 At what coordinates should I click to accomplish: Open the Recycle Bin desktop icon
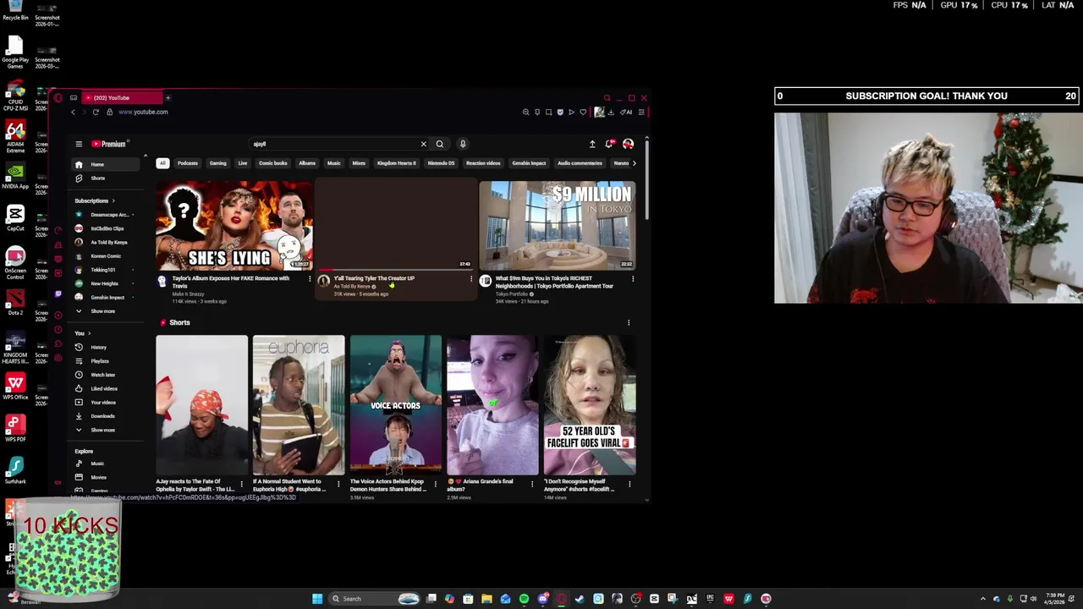(15, 11)
